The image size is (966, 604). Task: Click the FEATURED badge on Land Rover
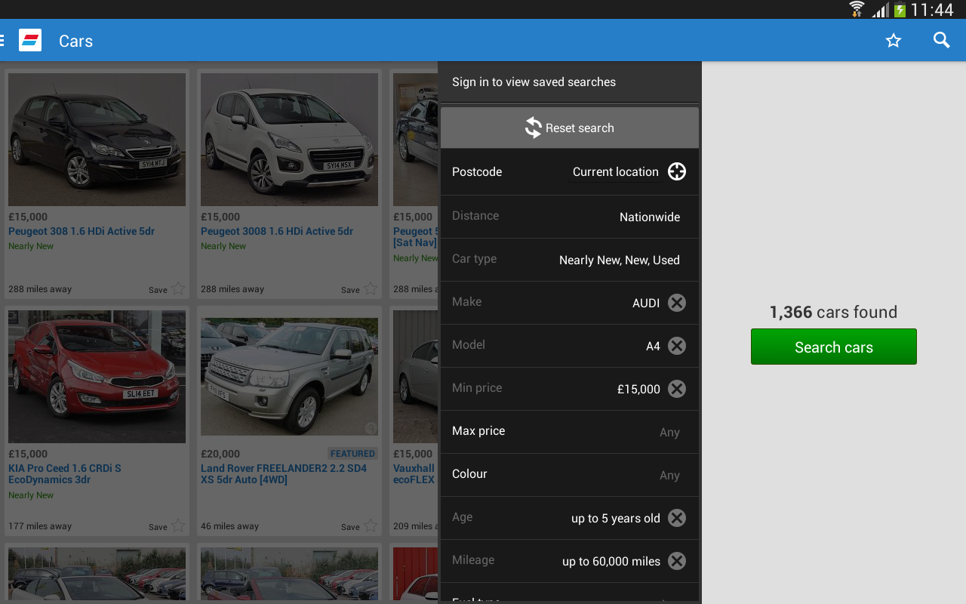(x=352, y=454)
